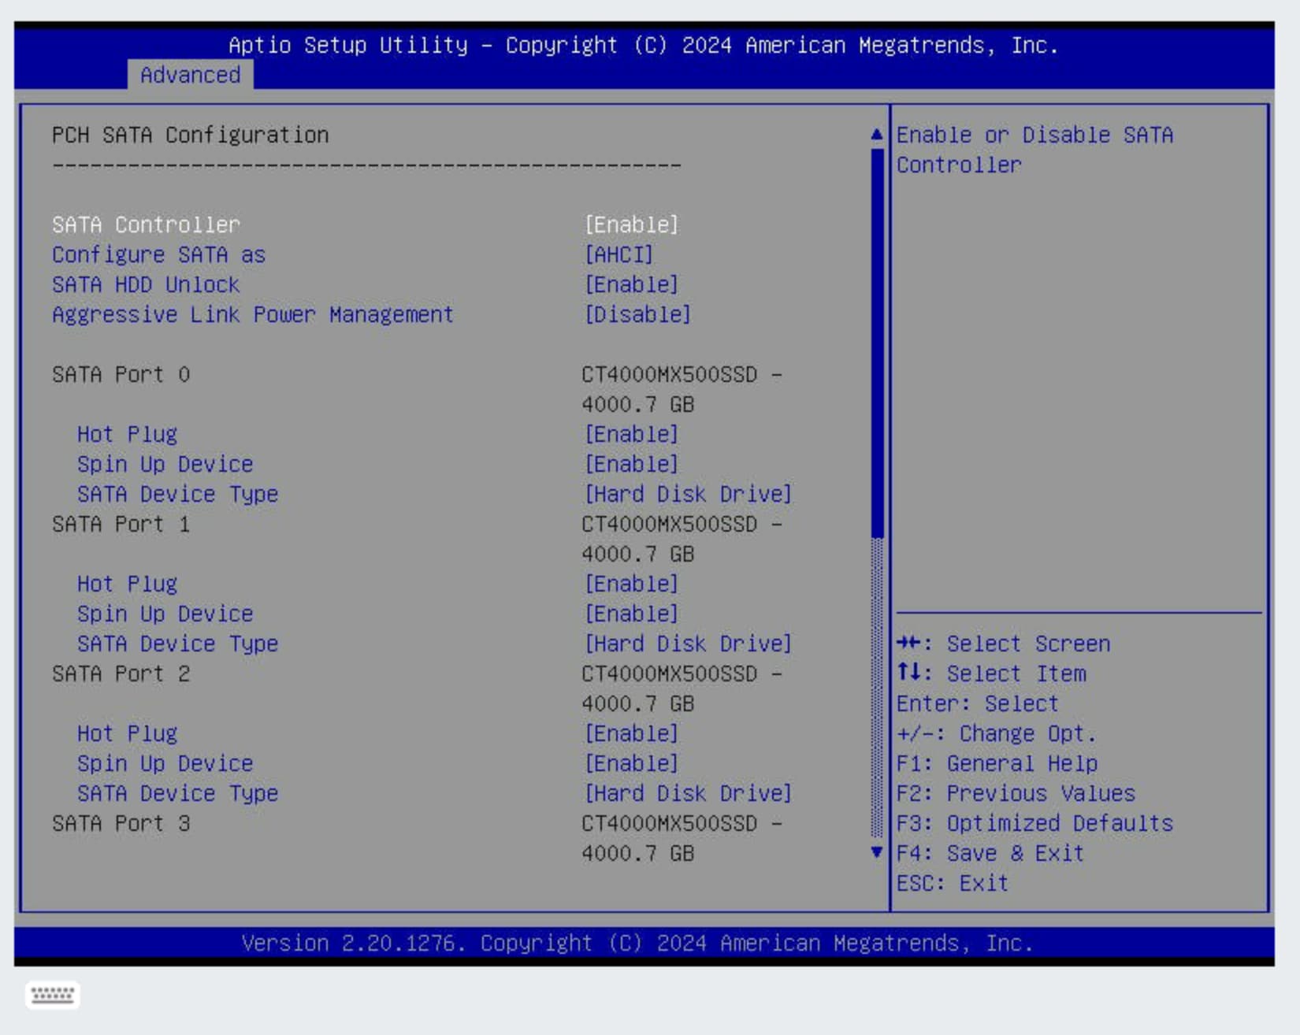The height and width of the screenshot is (1035, 1300).
Task: Select Spin Up Device label under Port 2
Action: tap(165, 763)
